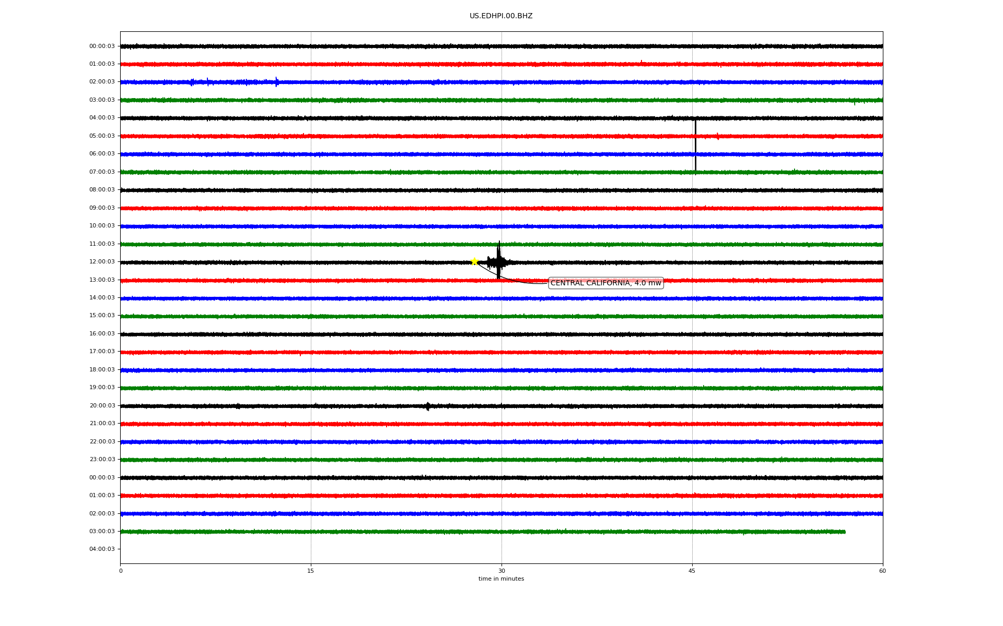Click the 19:00:03 row time label
The height and width of the screenshot is (626, 1003).
pyautogui.click(x=102, y=387)
